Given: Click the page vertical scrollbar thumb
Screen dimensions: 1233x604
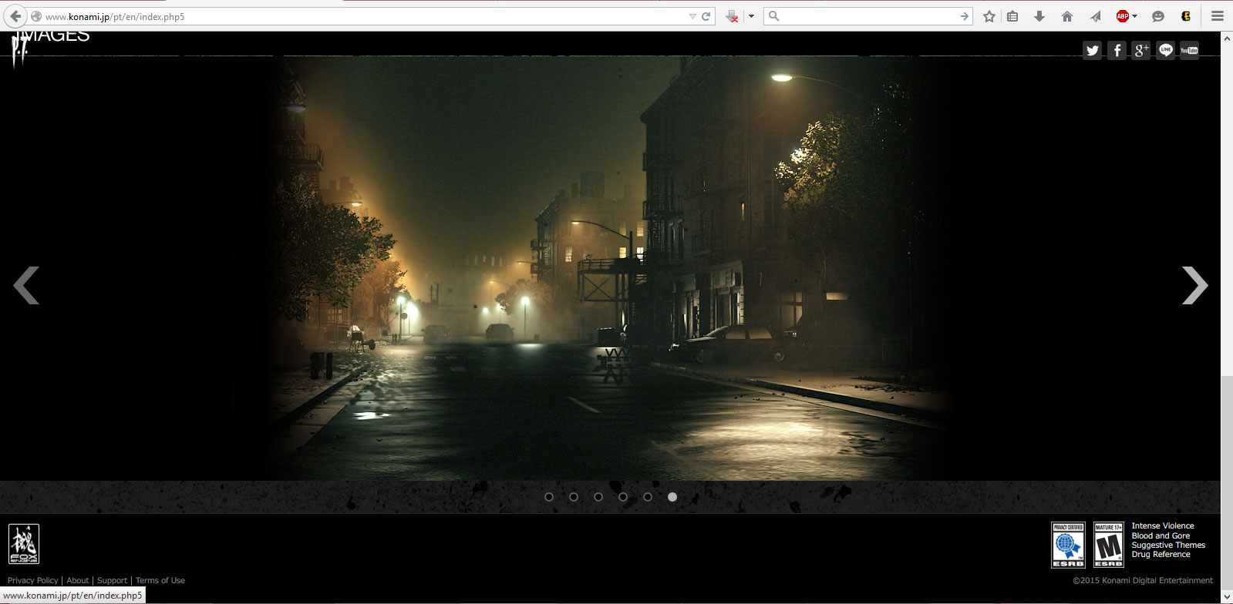Looking at the screenshot, I should click(x=1227, y=482).
